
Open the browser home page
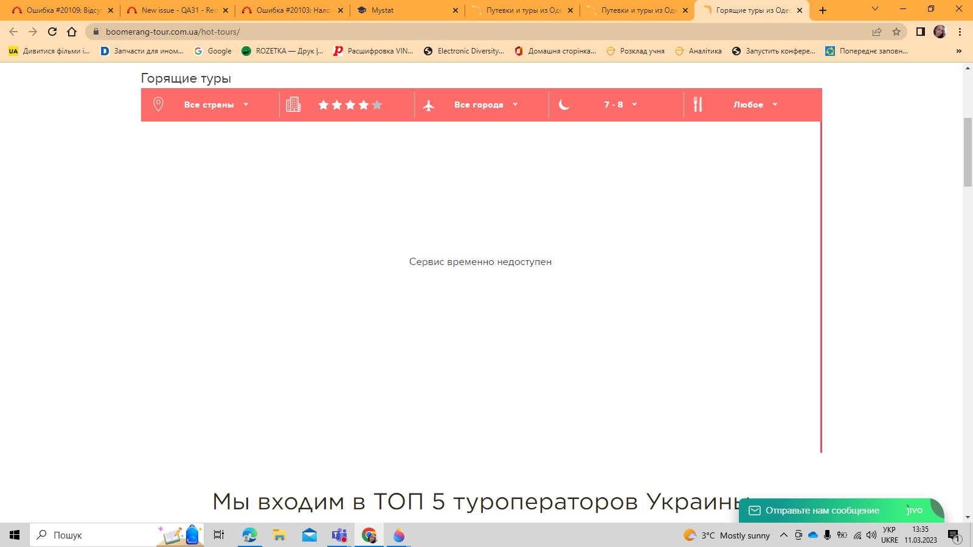72,32
